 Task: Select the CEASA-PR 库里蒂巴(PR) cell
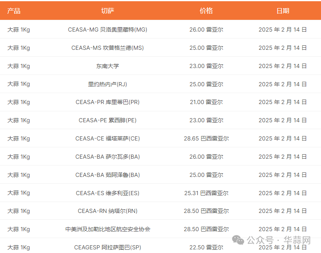[x=108, y=102]
